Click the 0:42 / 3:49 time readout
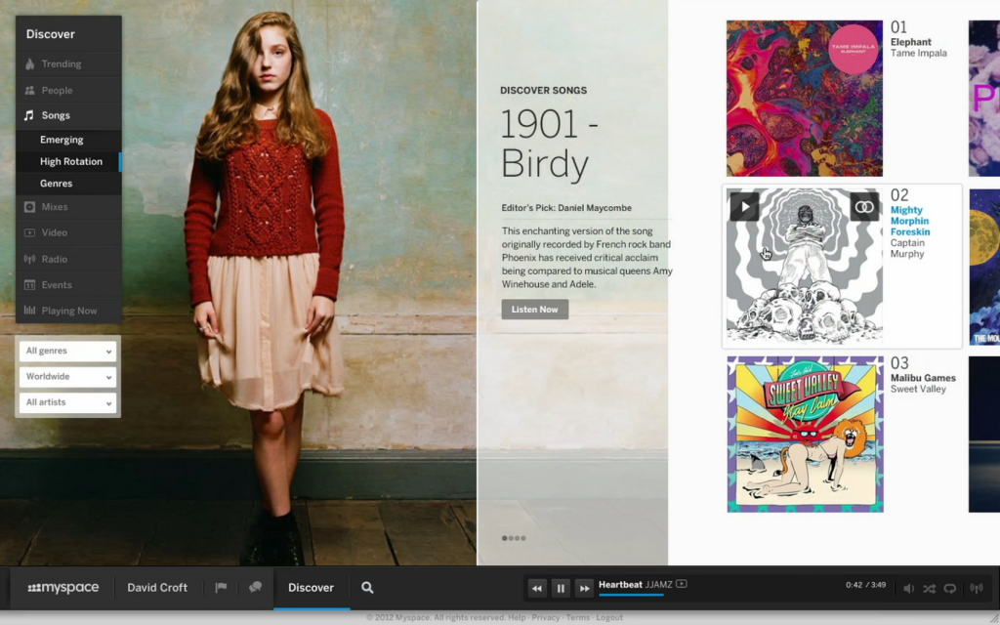The height and width of the screenshot is (625, 1000). (865, 585)
